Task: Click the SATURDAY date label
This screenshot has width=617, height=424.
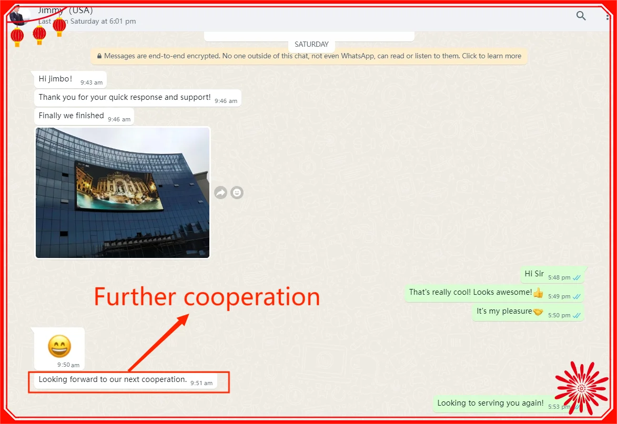Action: coord(311,45)
